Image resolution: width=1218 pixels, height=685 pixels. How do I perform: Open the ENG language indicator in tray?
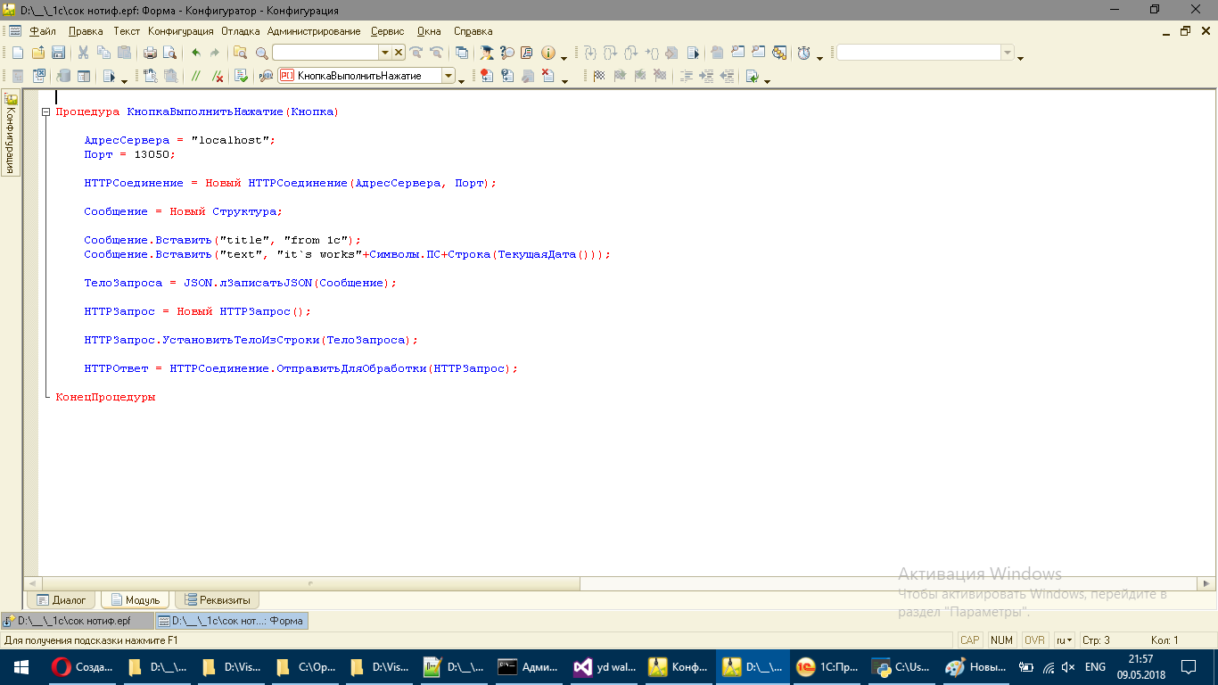tap(1095, 666)
